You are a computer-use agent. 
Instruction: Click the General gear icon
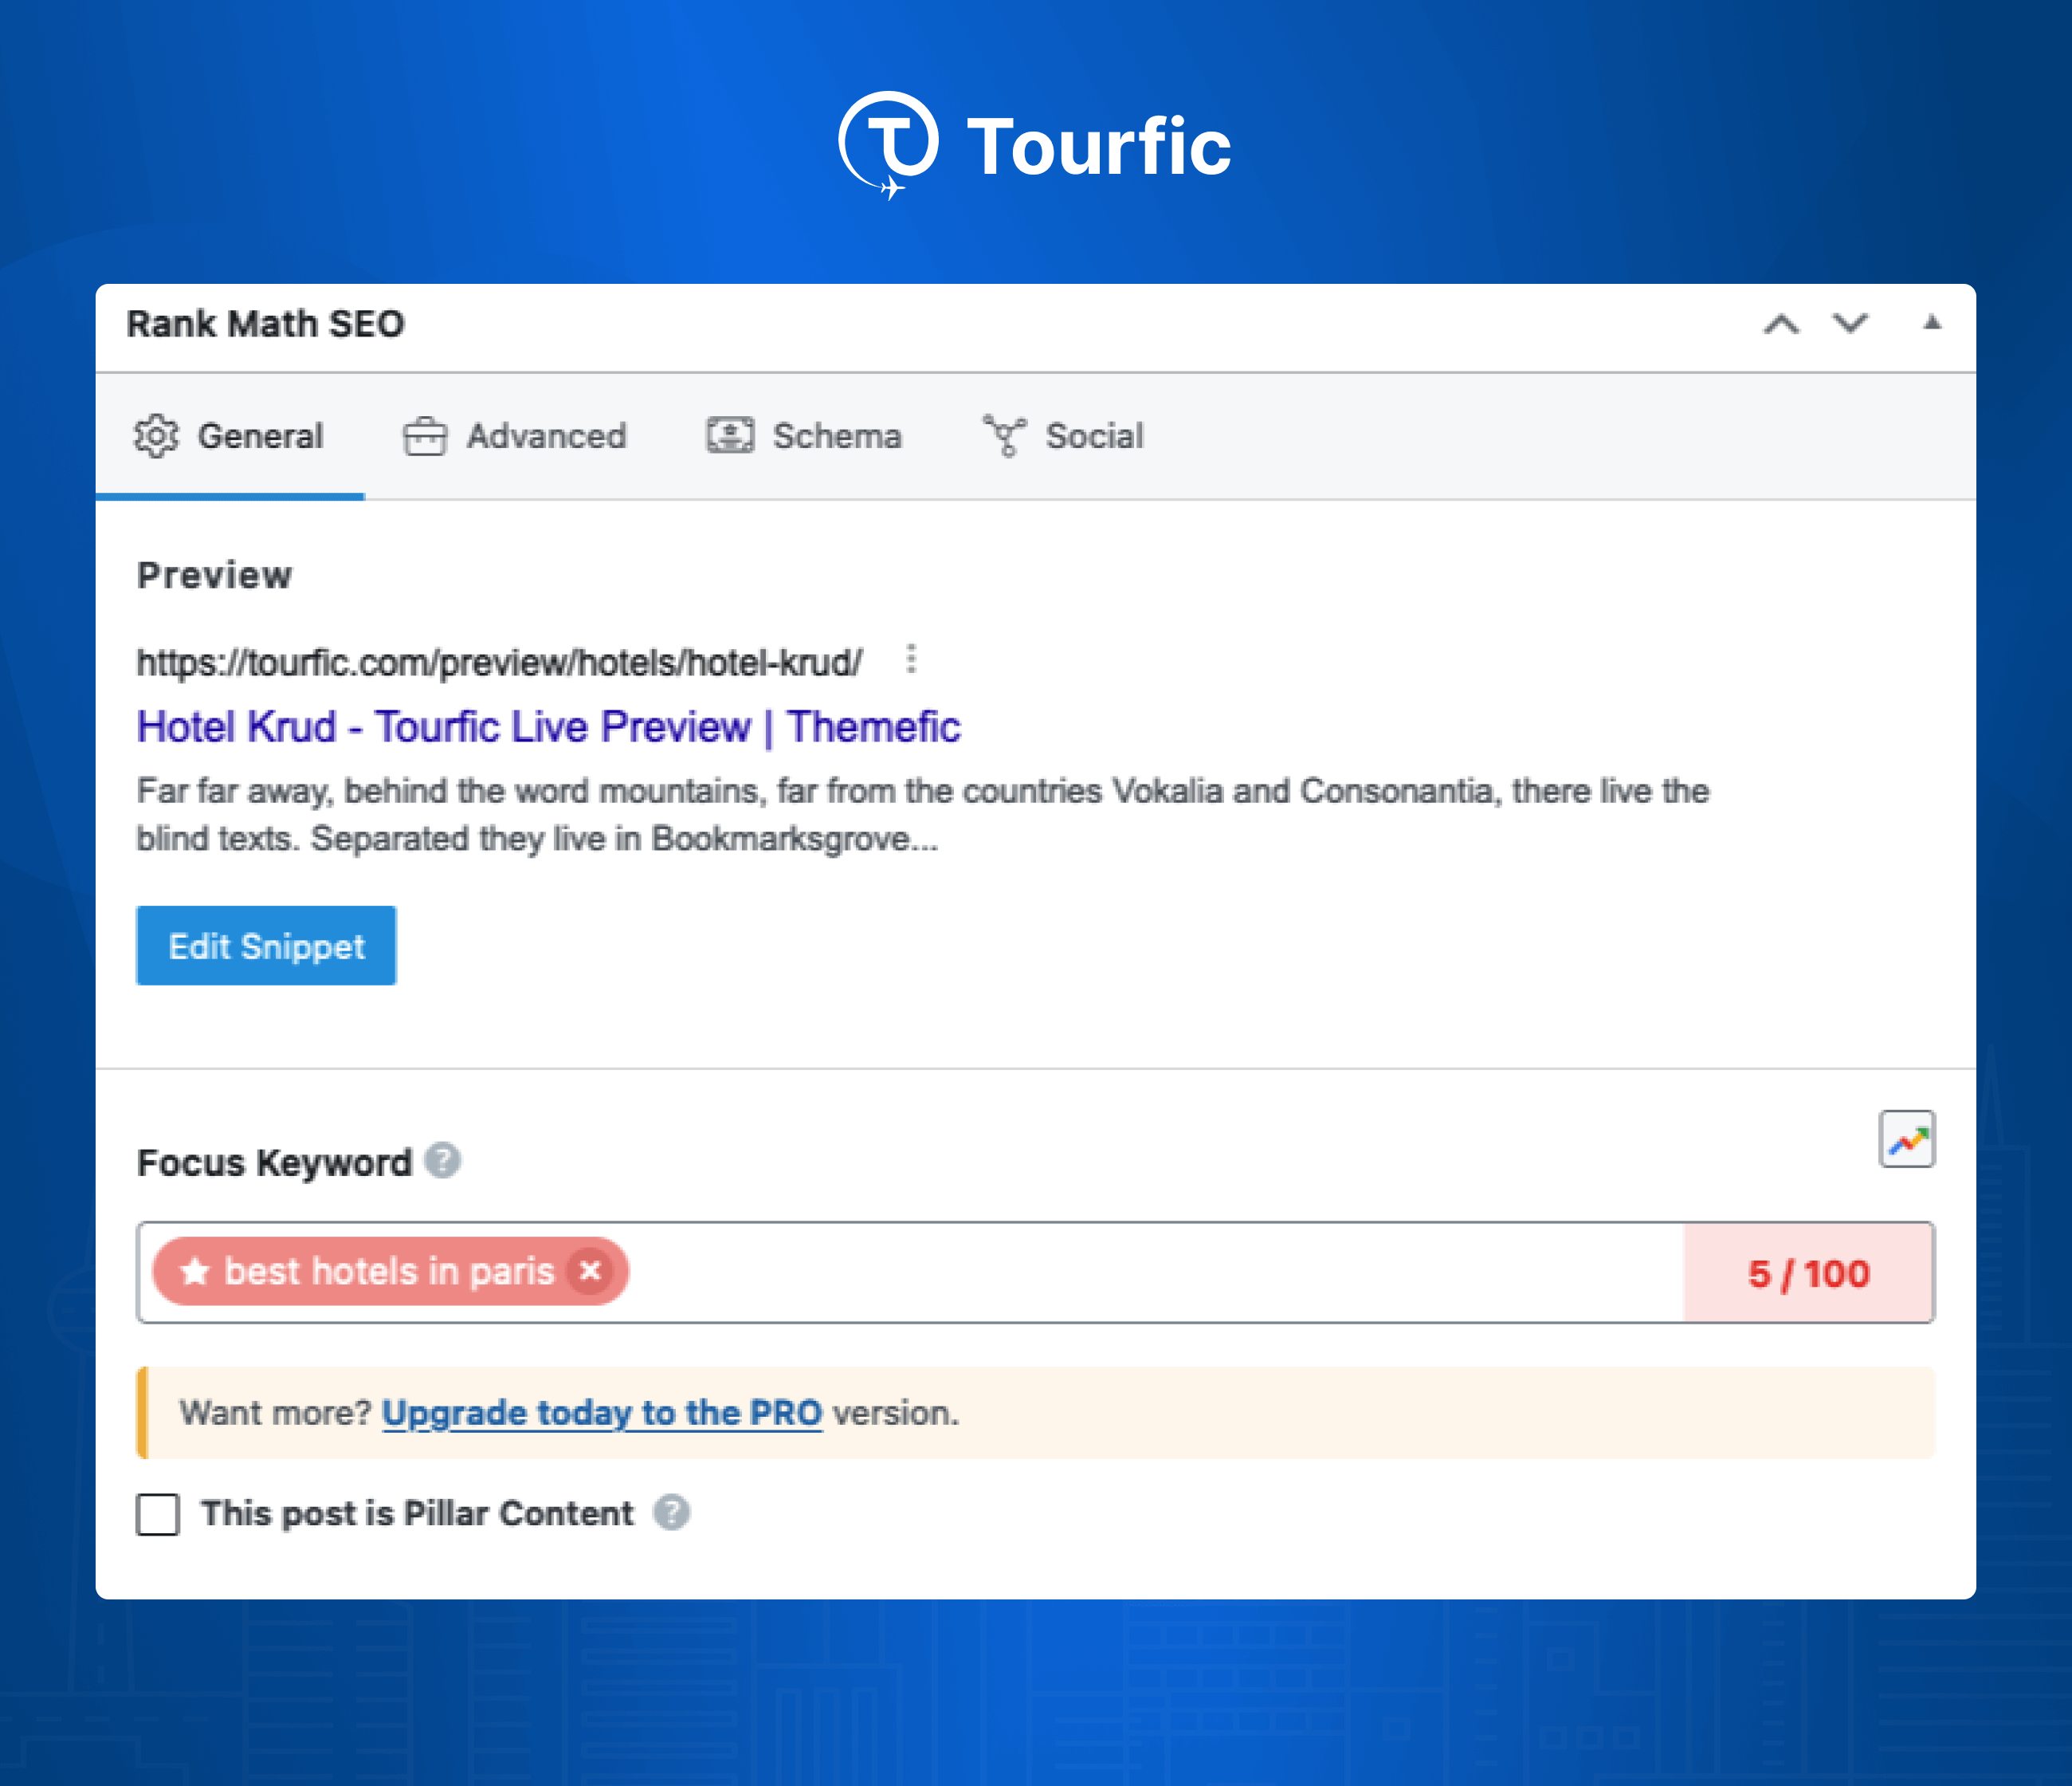(156, 436)
